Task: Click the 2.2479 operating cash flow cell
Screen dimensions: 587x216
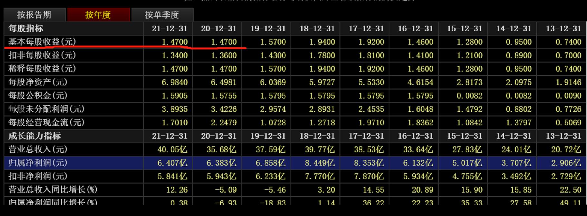Action: [224, 123]
